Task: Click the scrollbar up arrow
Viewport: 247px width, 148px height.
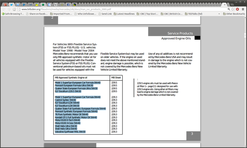Action: [245, 18]
